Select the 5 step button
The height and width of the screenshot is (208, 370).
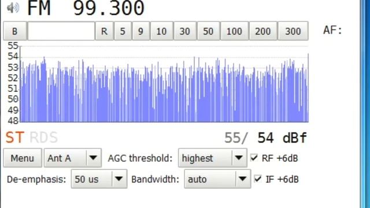click(123, 31)
